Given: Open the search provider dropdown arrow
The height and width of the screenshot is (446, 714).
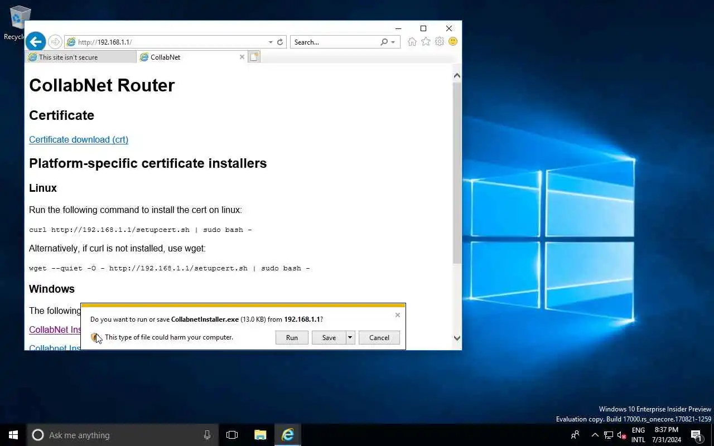Looking at the screenshot, I should (393, 42).
